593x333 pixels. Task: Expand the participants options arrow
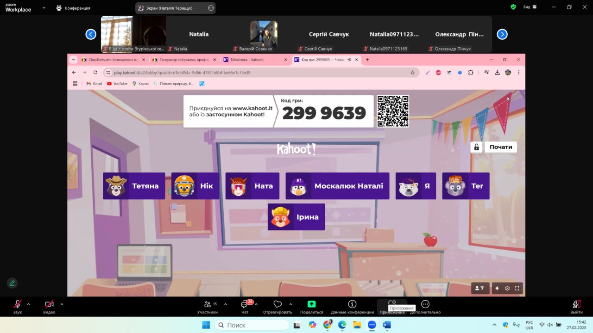tap(226, 304)
